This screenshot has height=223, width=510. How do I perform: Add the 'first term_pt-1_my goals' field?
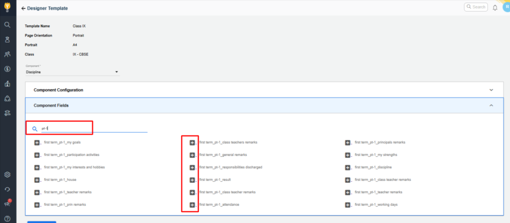point(37,142)
